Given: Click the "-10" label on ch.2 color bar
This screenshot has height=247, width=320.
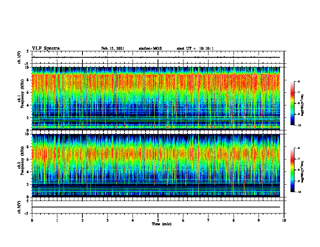Looking at the screenshot, I should 299,192.
